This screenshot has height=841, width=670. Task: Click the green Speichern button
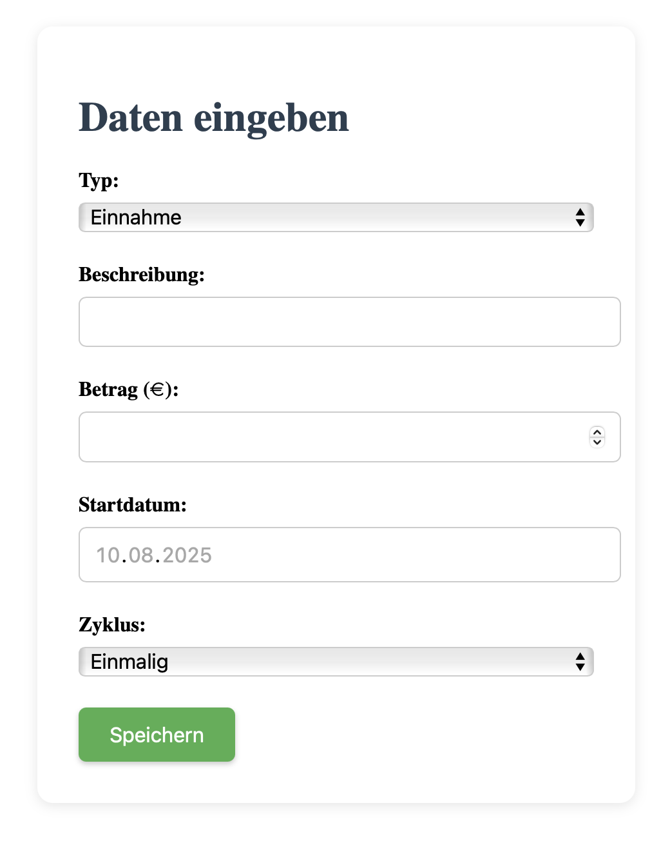pos(157,735)
